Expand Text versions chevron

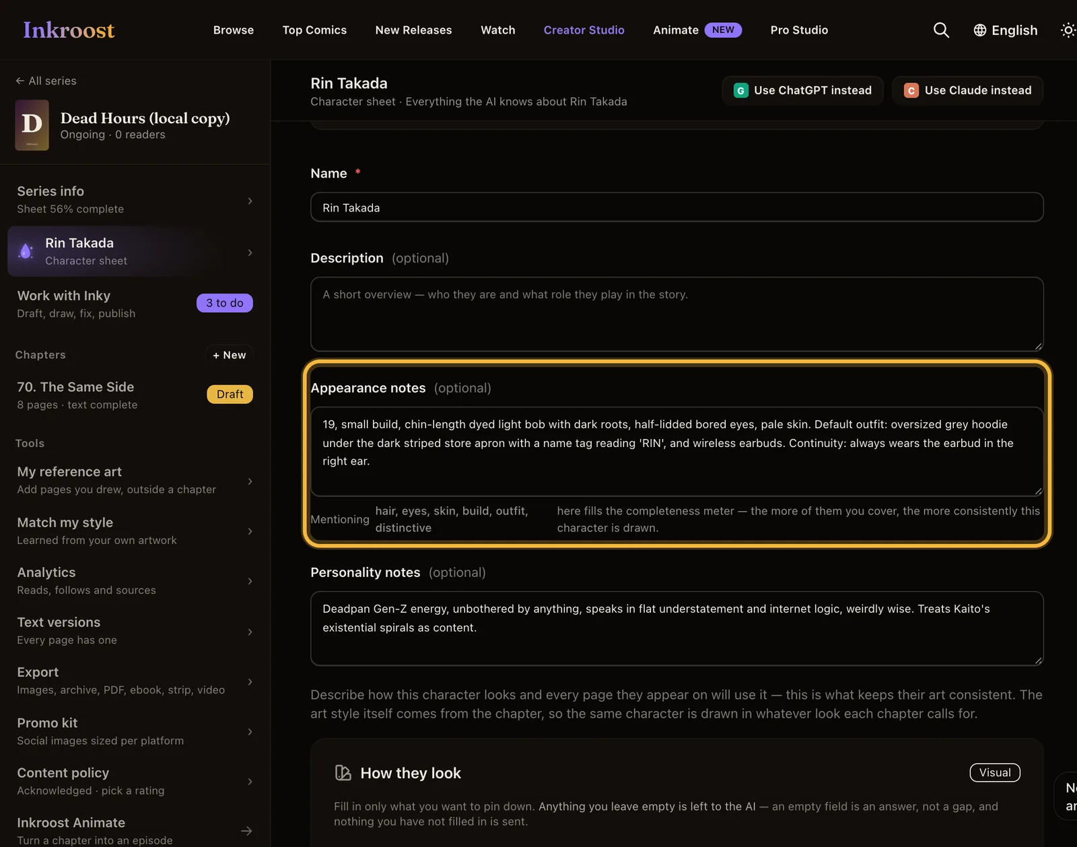(250, 632)
